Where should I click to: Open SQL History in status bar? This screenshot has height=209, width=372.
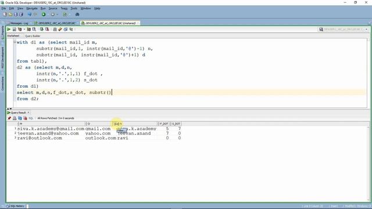16,206
